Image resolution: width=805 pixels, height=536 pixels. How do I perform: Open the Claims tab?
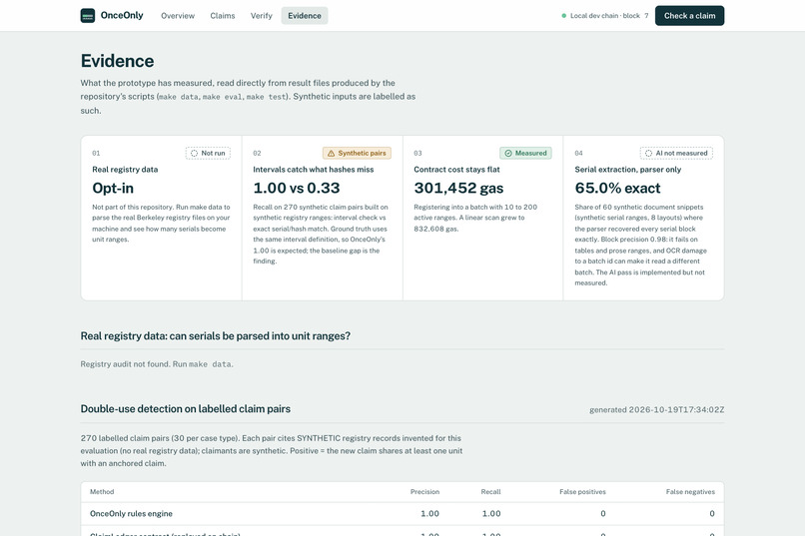coord(223,16)
